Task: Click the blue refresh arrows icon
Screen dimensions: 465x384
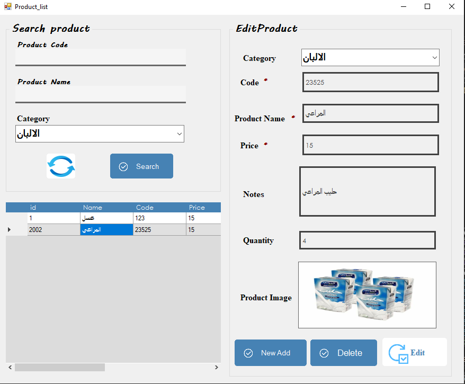Action: click(60, 166)
